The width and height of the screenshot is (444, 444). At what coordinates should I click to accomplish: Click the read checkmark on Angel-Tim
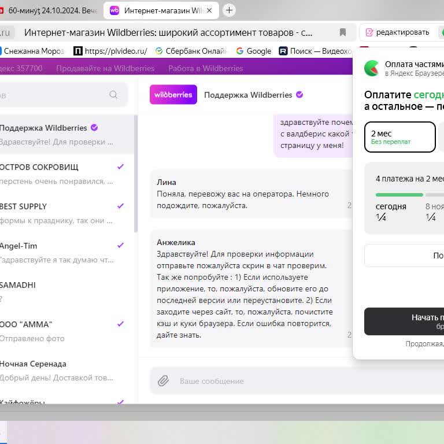pos(121,245)
